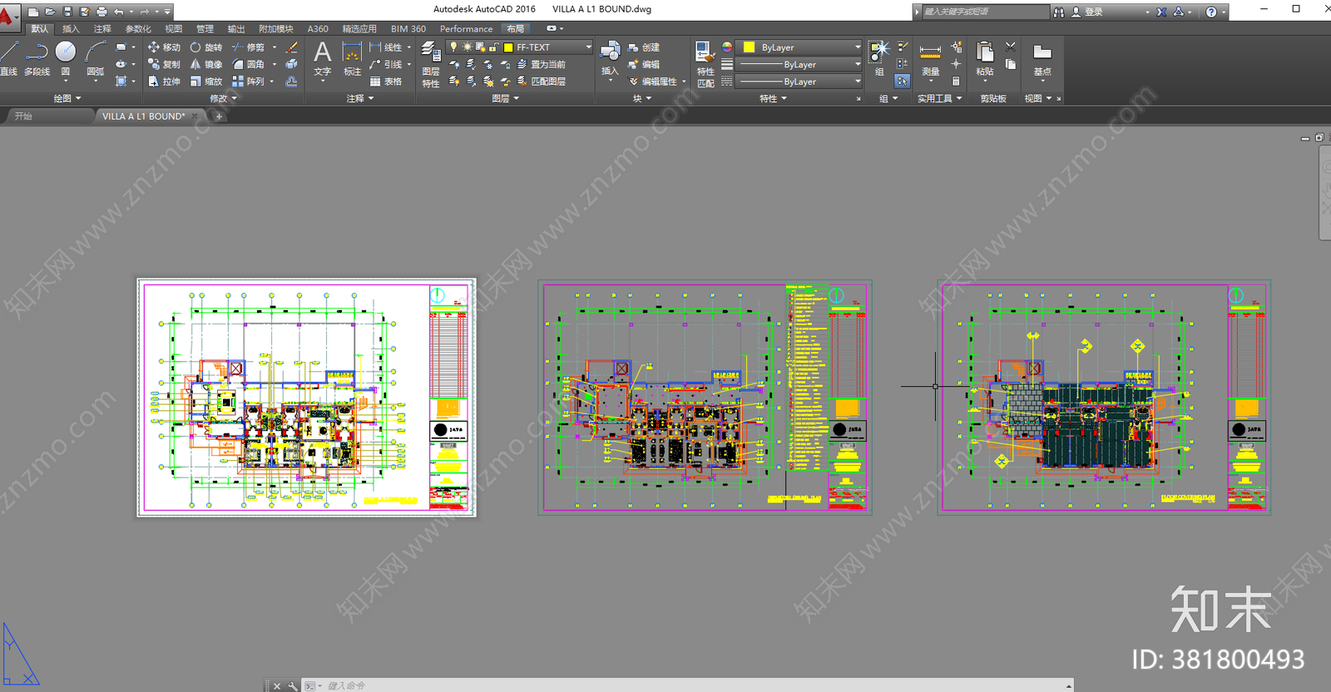Select the Arc (圆弧) tool

(96, 58)
